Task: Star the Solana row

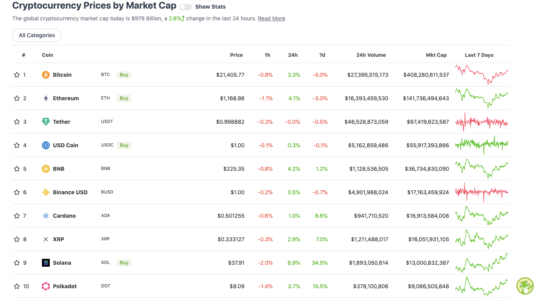Action: 17,263
